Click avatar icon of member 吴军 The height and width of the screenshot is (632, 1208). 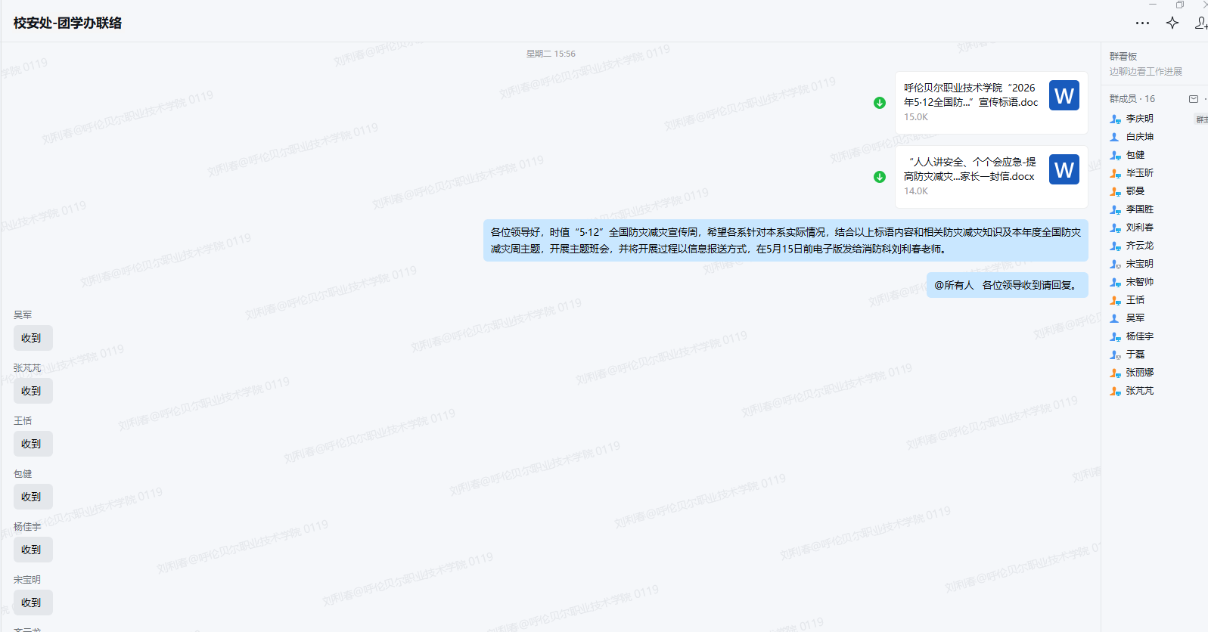[x=1115, y=318]
